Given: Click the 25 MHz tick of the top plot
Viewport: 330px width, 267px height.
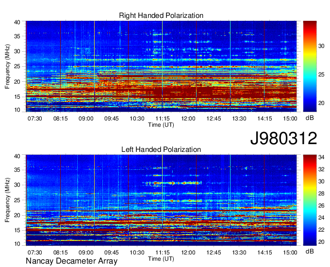Looking at the screenshot, I should (17, 67).
